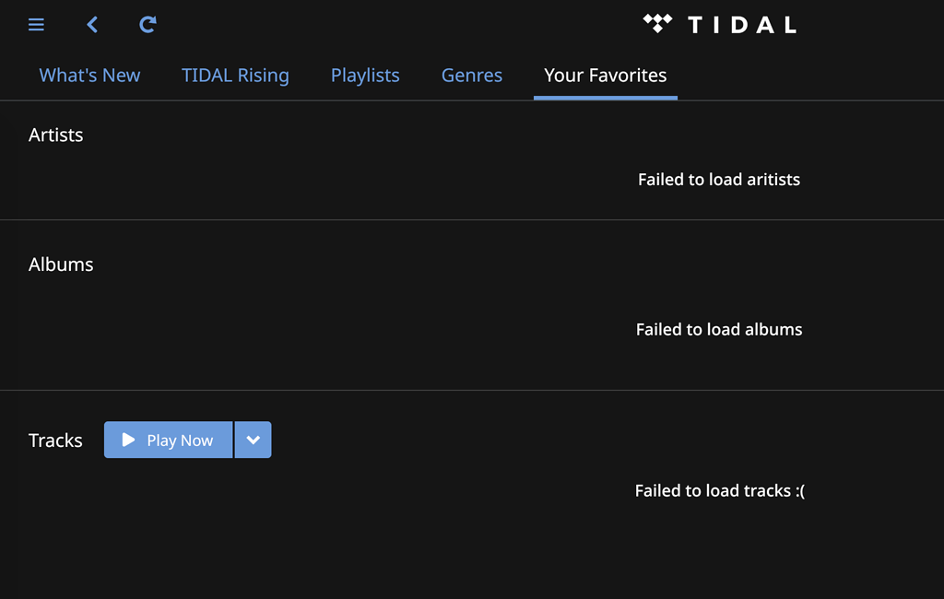Click the Your Favorites tab
The height and width of the screenshot is (599, 944).
605,75
